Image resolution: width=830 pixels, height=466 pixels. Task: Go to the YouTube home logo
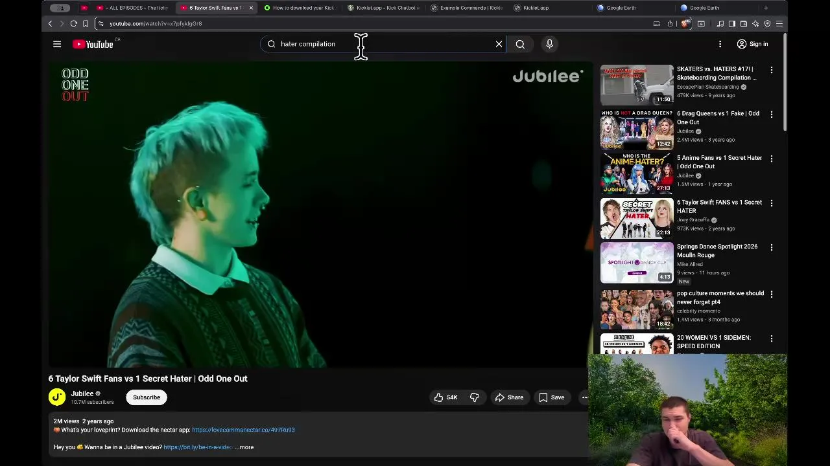93,44
